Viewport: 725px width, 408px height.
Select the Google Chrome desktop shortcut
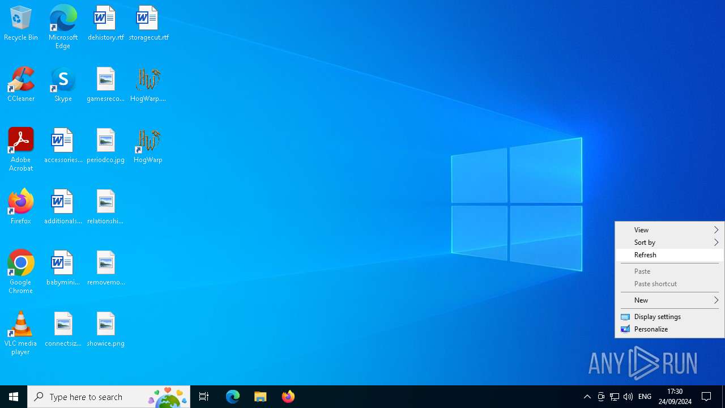(21, 272)
